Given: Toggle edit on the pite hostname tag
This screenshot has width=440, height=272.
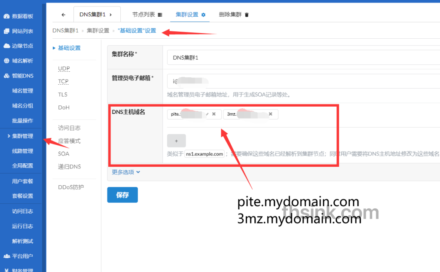Looking at the screenshot, I should 208,114.
